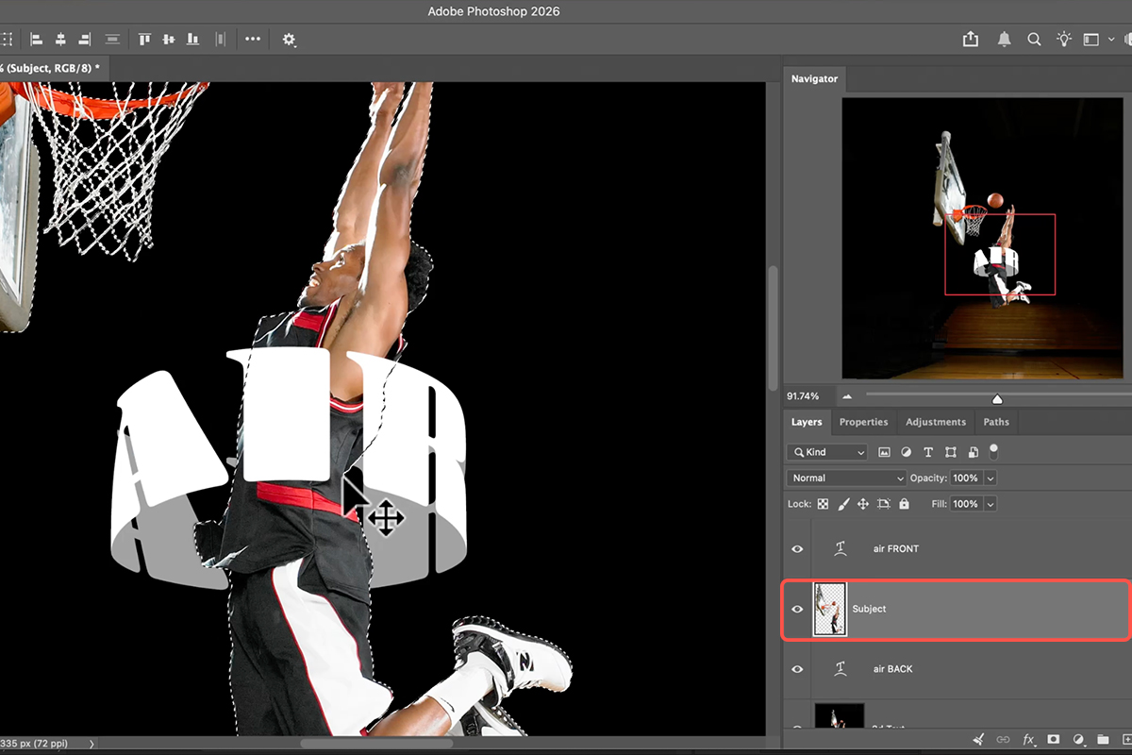Create a new group folder

[1102, 740]
